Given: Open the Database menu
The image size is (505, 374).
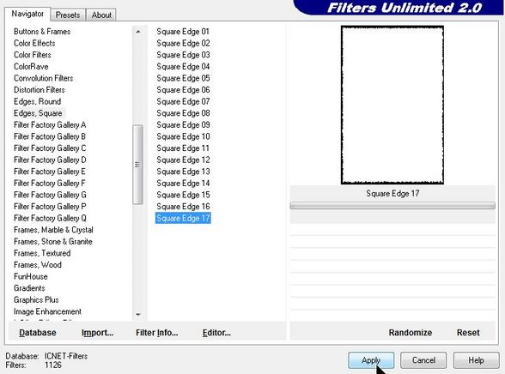Looking at the screenshot, I should (x=38, y=333).
